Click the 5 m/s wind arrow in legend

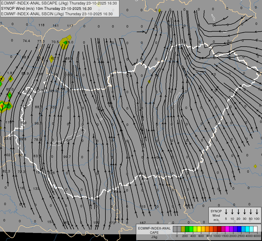click(226, 212)
